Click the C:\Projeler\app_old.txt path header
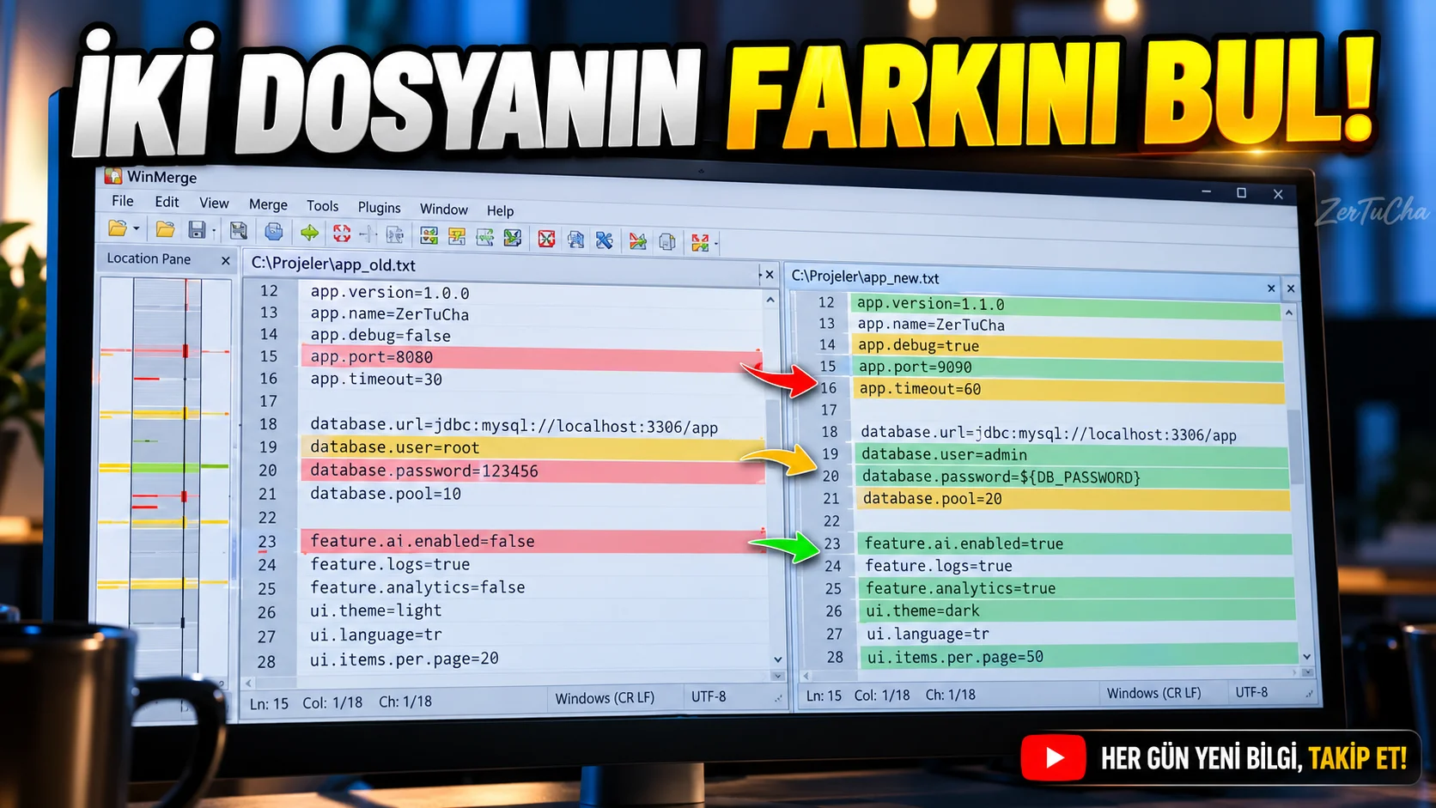 [333, 264]
